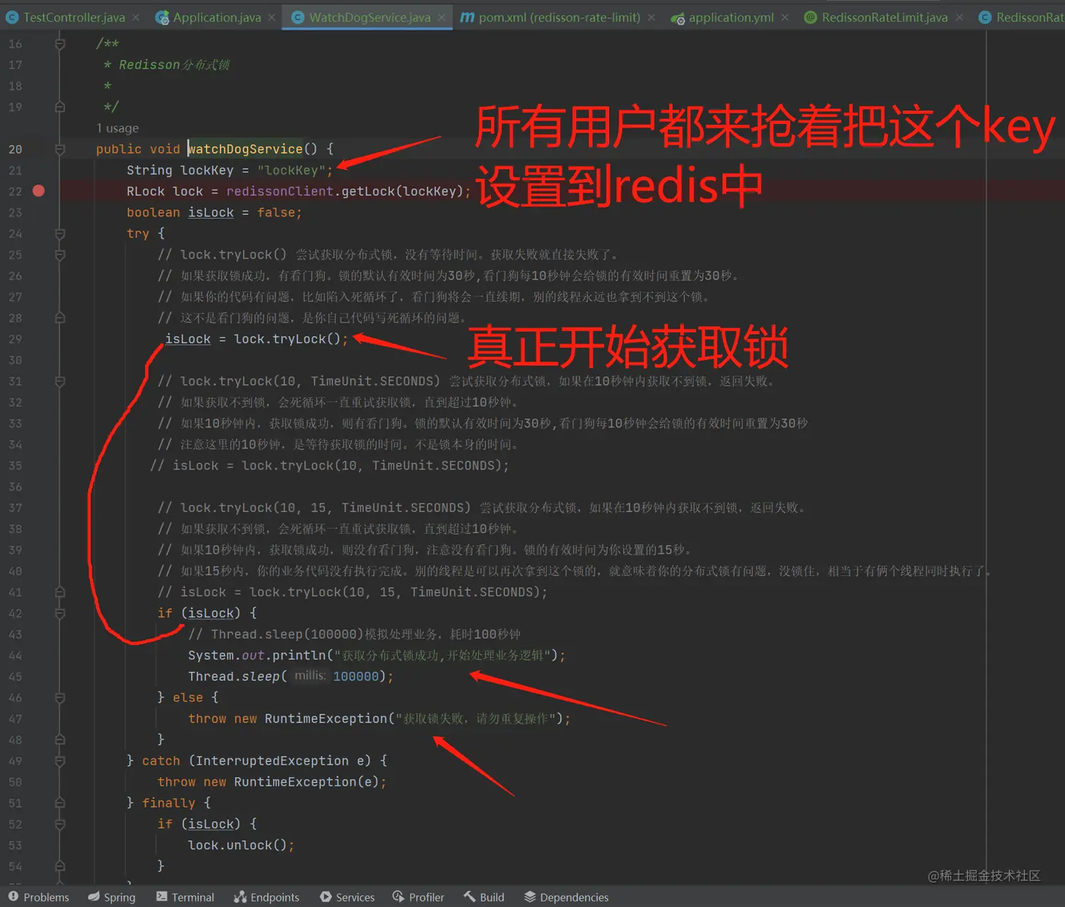
Task: Click InterruptedException in the catch clause
Action: coord(272,761)
